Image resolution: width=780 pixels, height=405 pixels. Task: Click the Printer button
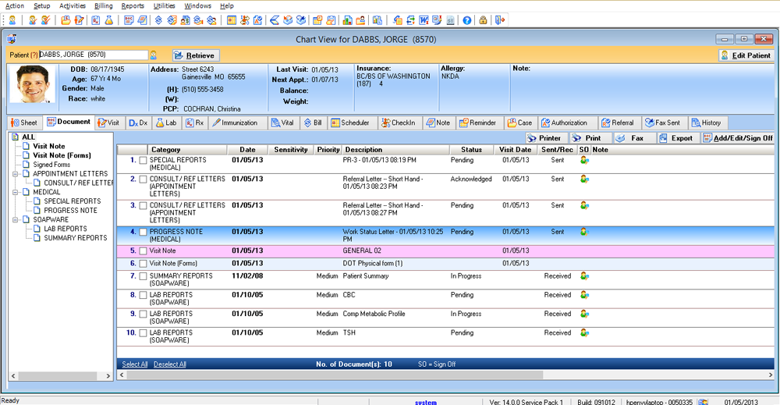tap(544, 138)
